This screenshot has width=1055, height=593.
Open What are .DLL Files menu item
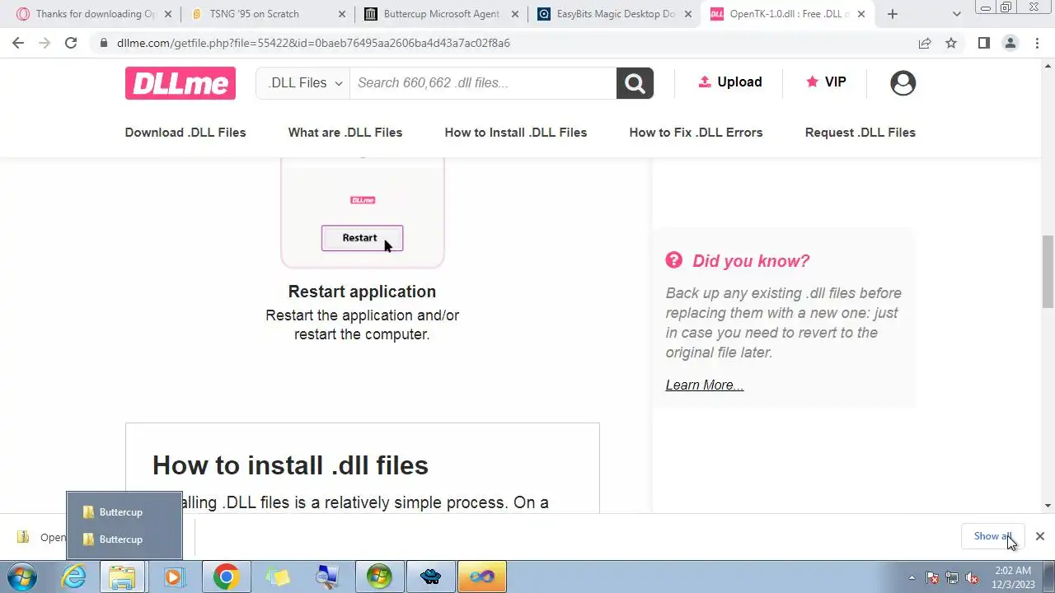pyautogui.click(x=345, y=132)
